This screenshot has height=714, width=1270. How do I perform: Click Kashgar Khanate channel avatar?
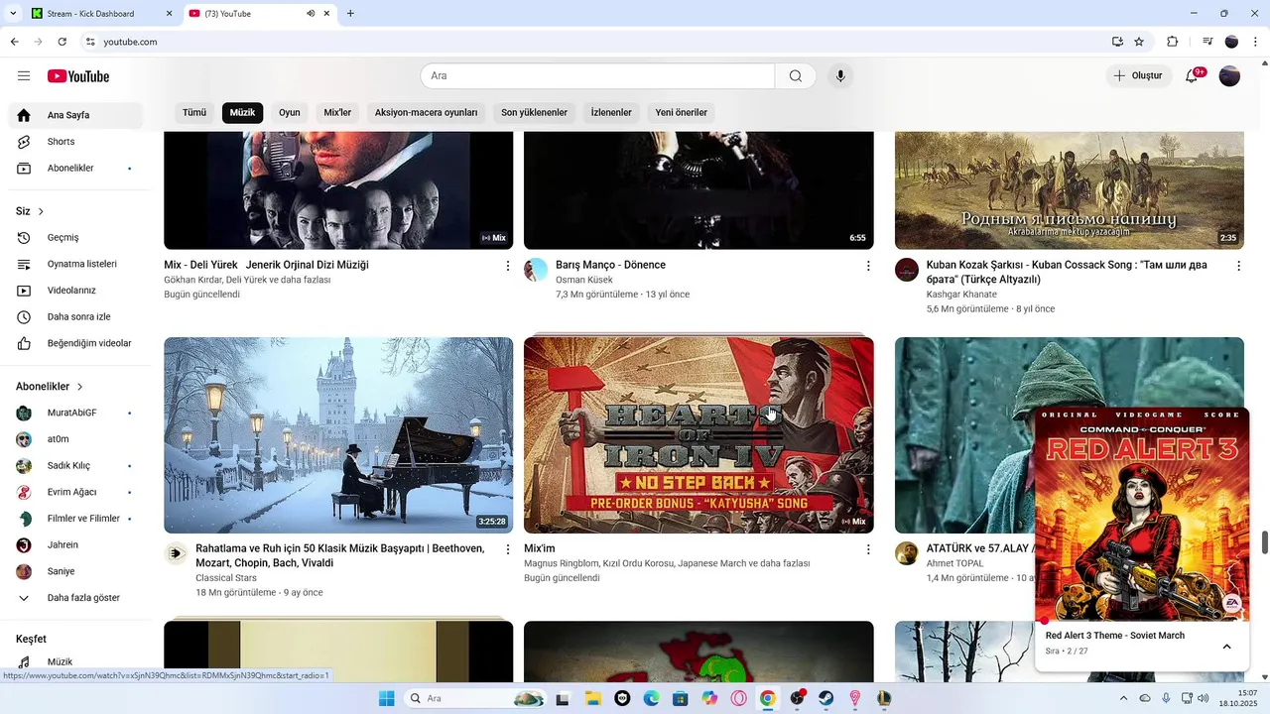(x=907, y=270)
